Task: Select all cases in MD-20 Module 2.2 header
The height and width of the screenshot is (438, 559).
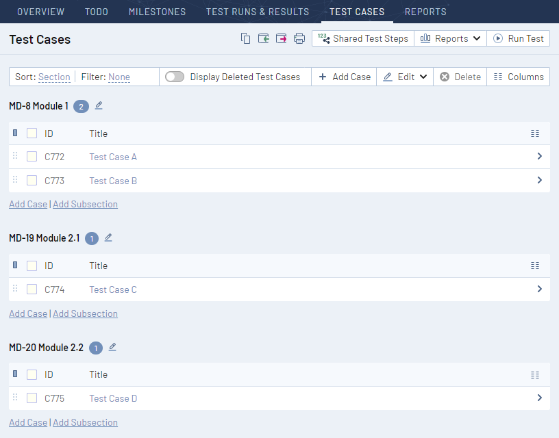Action: point(31,374)
